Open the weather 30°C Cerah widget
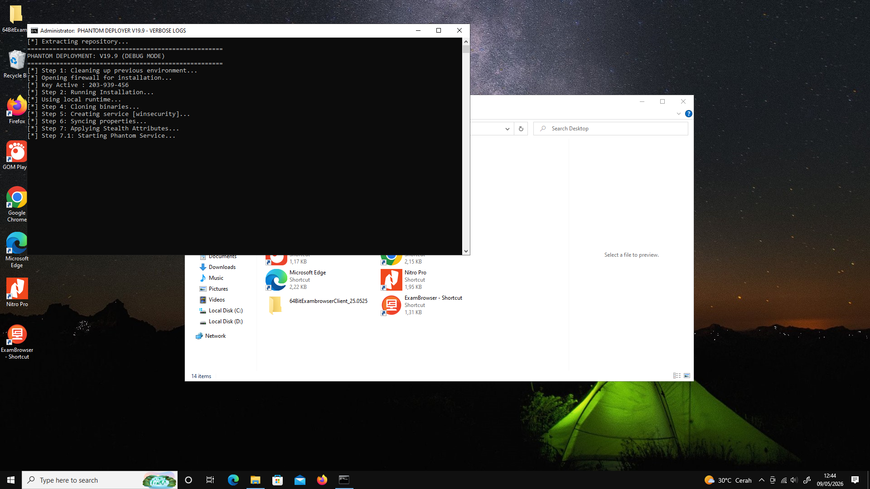The height and width of the screenshot is (489, 870). click(728, 480)
